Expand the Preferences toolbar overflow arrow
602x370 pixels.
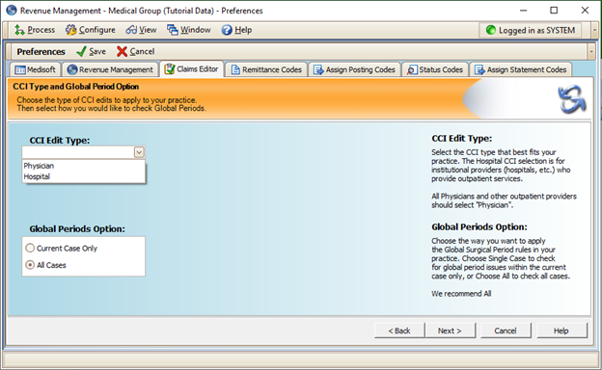click(x=591, y=51)
